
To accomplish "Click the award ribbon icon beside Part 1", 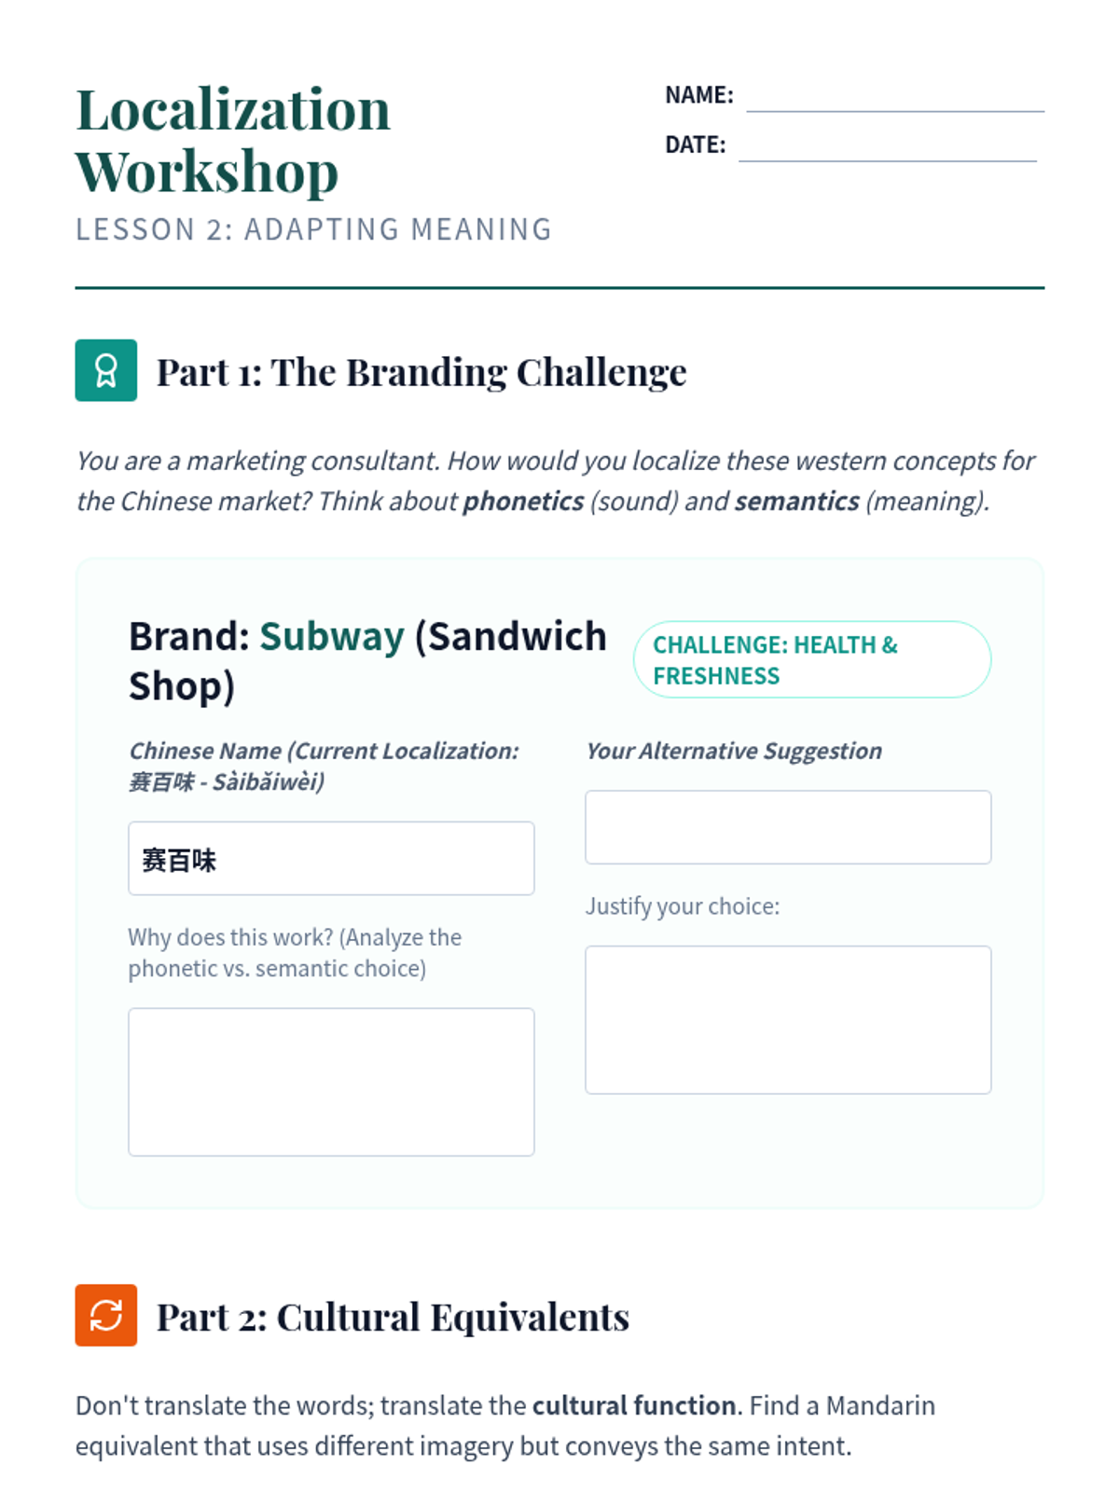I will click(x=105, y=370).
